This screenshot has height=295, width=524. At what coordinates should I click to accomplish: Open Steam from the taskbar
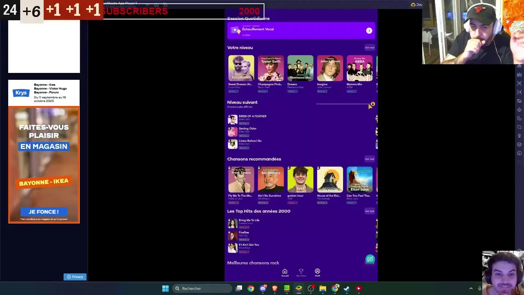(346, 288)
